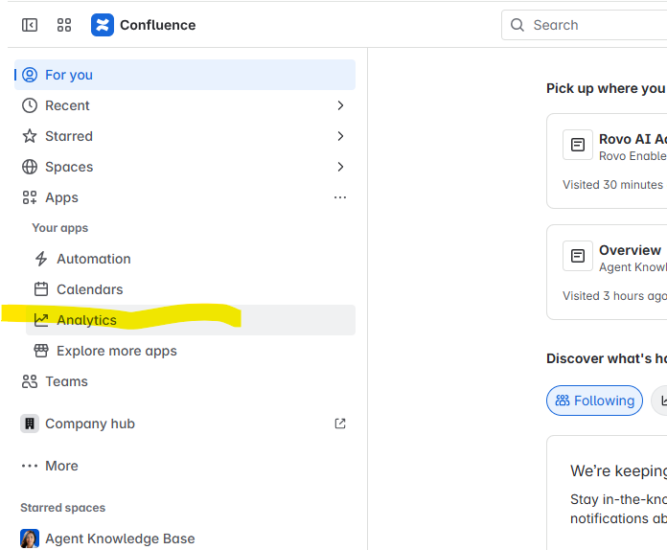Switch to the Following feed tab
This screenshot has height=550, width=667.
click(x=594, y=401)
